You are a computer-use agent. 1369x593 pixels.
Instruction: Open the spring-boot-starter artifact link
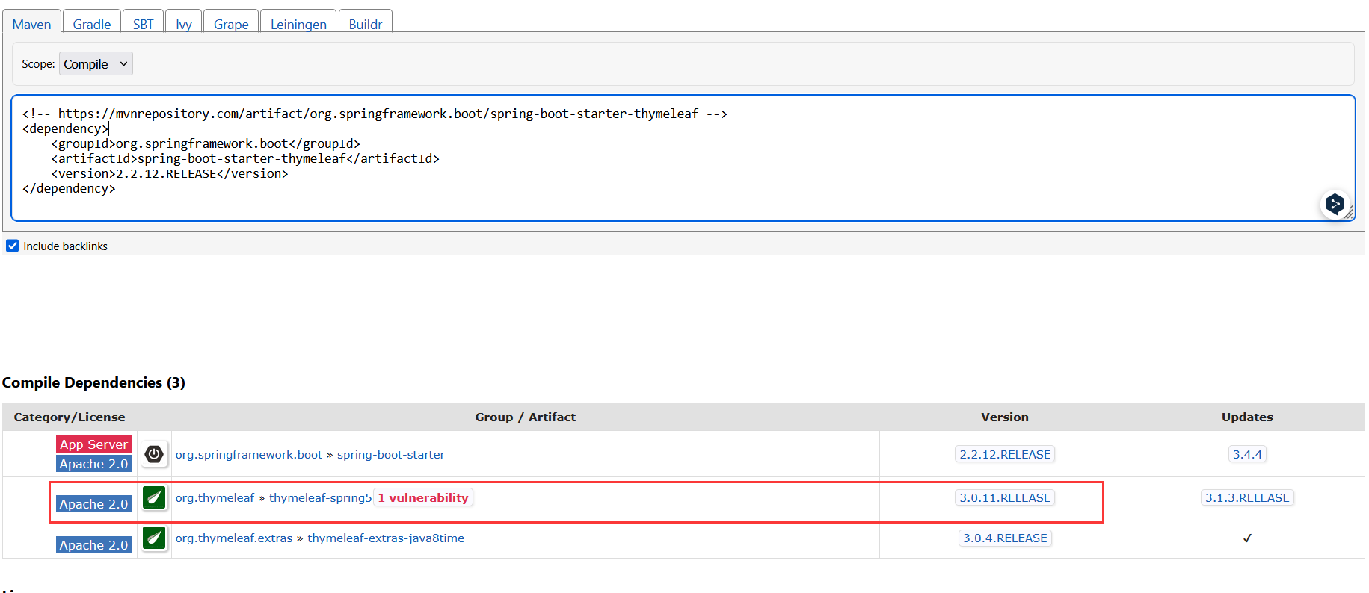pyautogui.click(x=391, y=454)
